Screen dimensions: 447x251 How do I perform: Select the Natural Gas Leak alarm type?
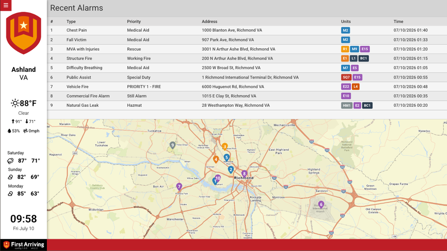(83, 105)
